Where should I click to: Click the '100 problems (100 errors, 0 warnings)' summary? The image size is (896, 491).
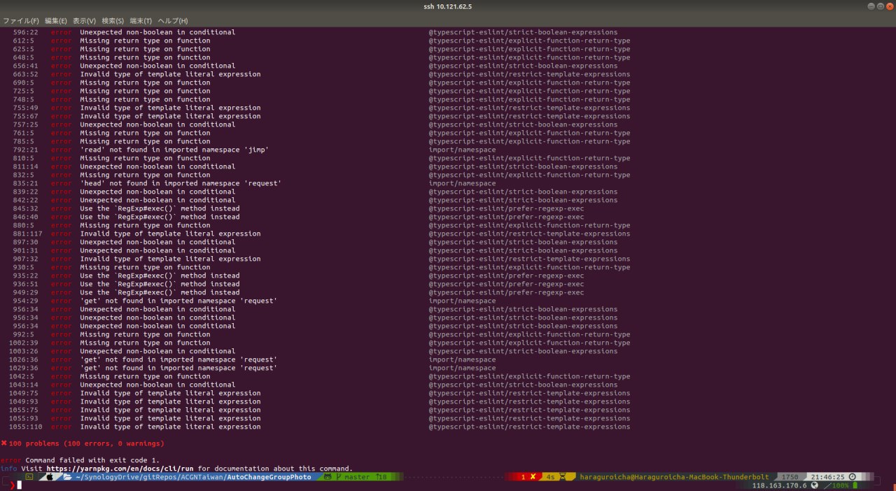86,443
